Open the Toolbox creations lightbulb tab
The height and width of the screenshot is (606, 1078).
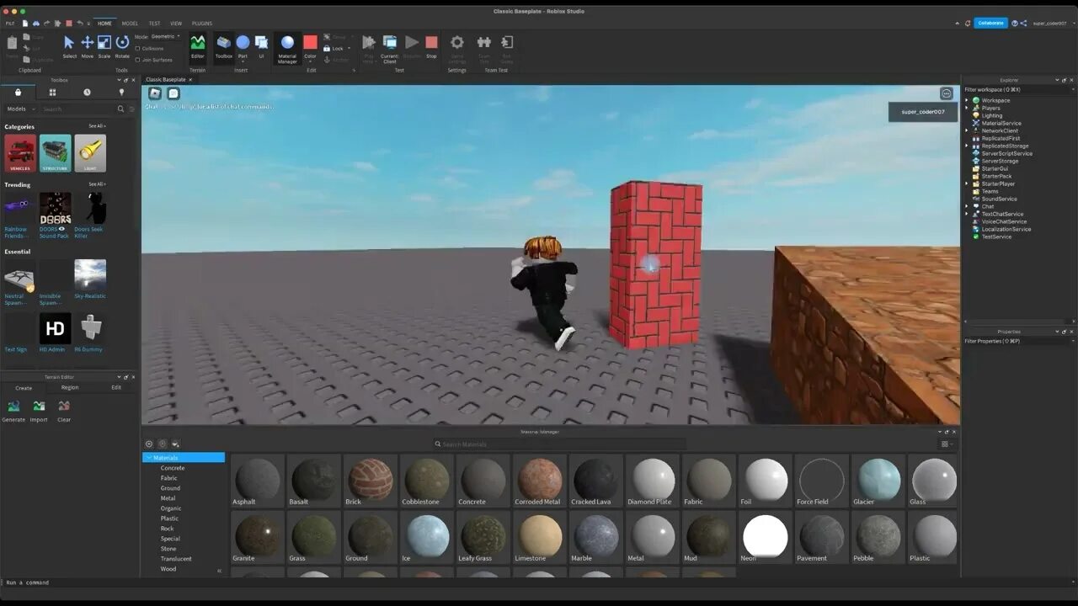pyautogui.click(x=121, y=92)
